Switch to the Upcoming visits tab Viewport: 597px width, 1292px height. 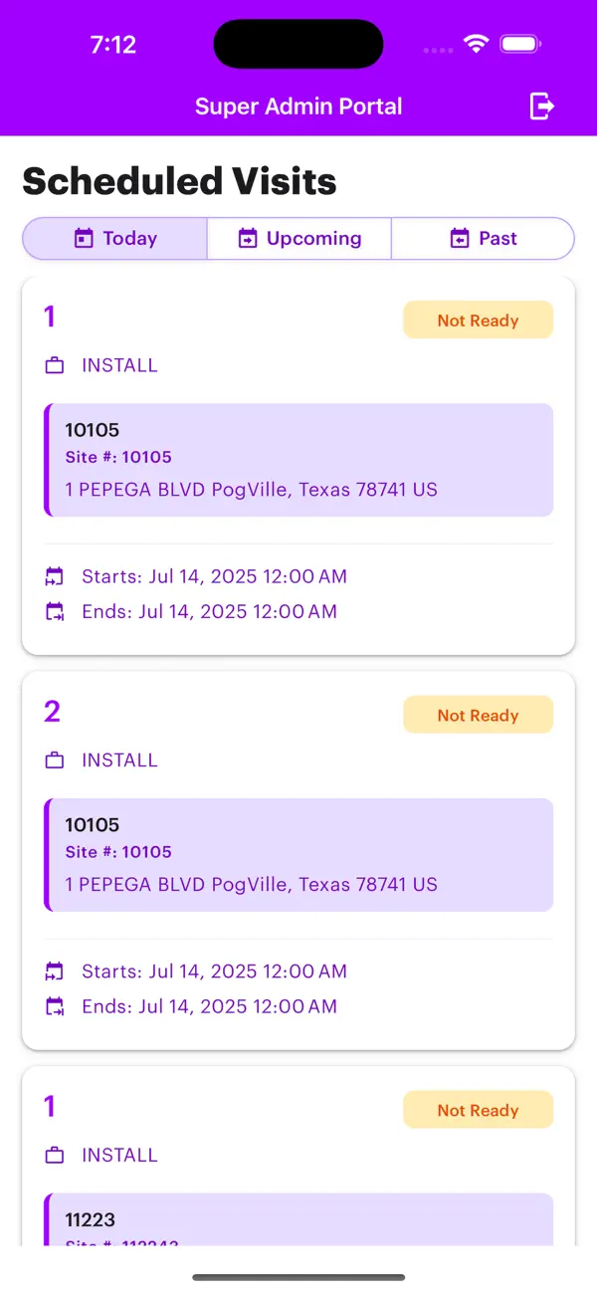[298, 239]
